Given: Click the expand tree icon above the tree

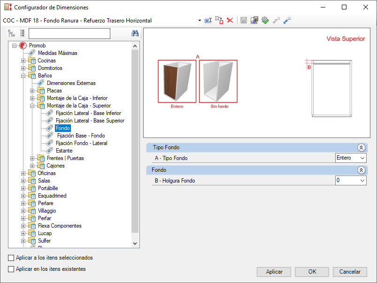Looking at the screenshot, I should (x=12, y=33).
